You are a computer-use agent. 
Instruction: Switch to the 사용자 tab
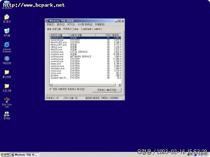point(97,29)
